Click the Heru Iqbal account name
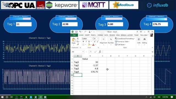The height and width of the screenshot is (99, 176). [x=144, y=35]
